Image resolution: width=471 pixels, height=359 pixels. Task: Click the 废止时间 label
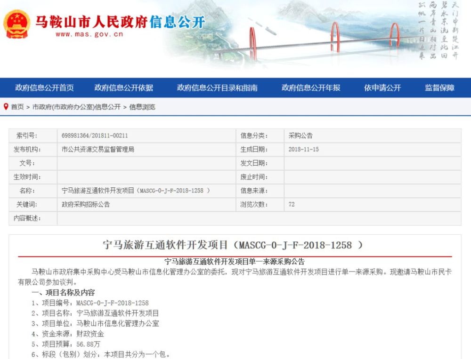(x=254, y=177)
